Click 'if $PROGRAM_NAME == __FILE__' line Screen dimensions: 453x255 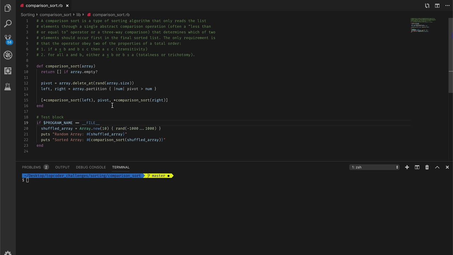[68, 123]
